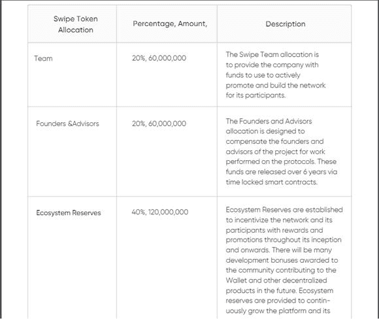Click 'funds are released over 6 years' text
379x319 pixels.
click(x=276, y=172)
